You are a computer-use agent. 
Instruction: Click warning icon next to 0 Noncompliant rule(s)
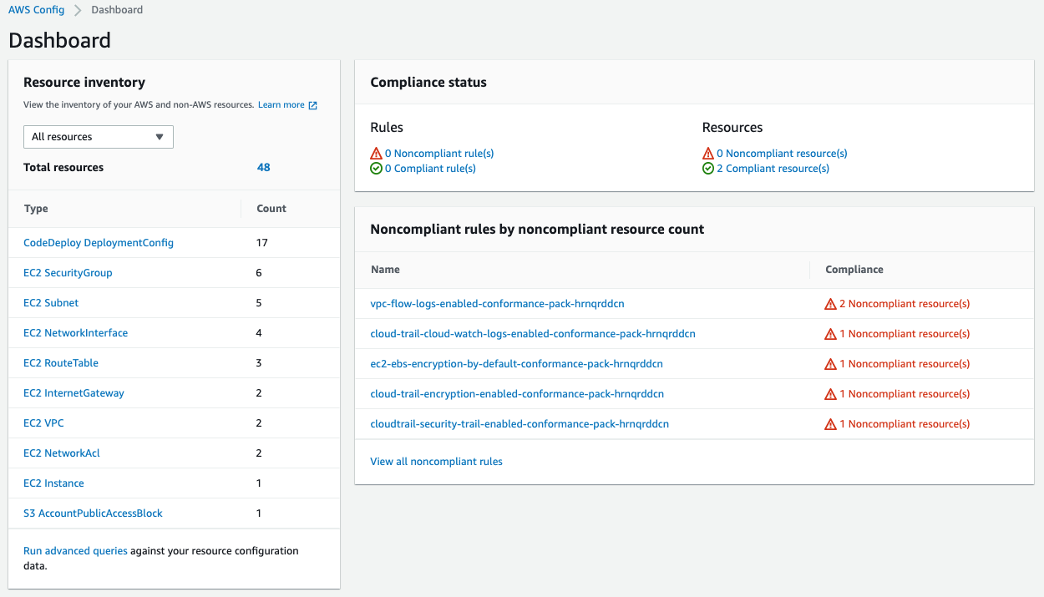click(x=376, y=154)
